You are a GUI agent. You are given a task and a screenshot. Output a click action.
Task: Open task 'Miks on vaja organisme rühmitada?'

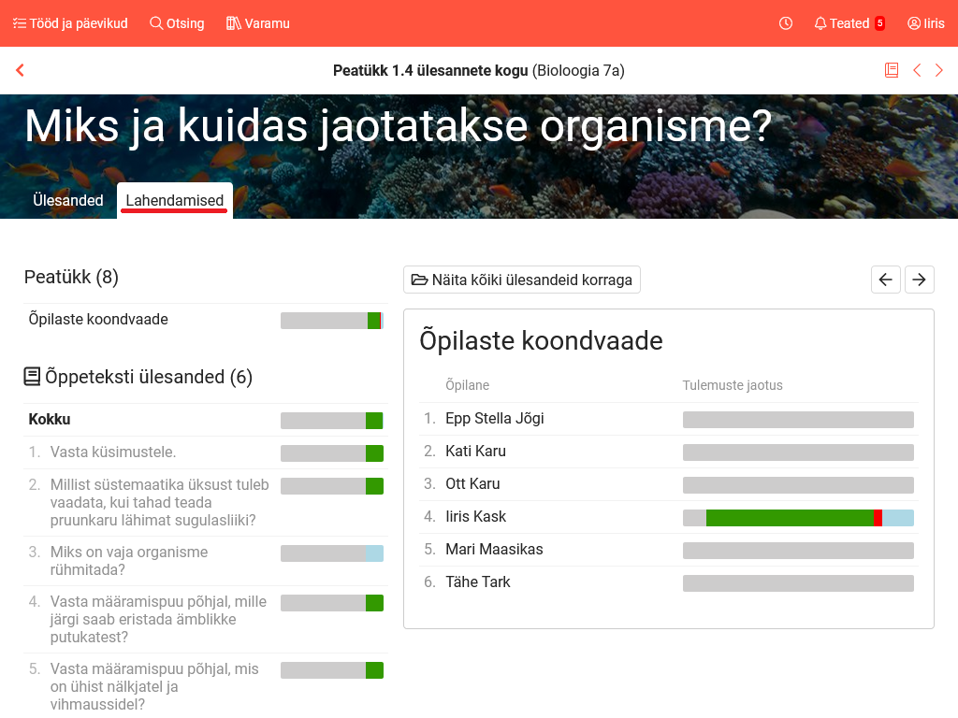tap(129, 561)
